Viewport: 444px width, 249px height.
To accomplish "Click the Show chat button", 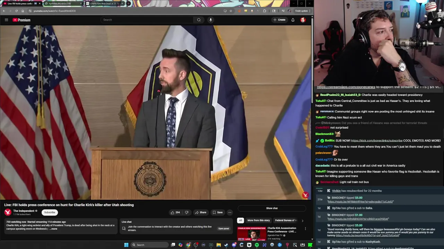I will [272, 208].
